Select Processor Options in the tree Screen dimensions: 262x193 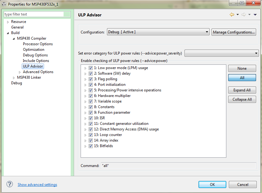[38, 44]
